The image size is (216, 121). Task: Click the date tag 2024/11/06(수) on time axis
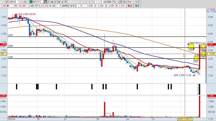point(185,119)
